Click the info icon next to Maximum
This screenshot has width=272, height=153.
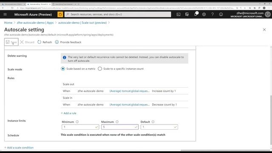tap(117, 122)
